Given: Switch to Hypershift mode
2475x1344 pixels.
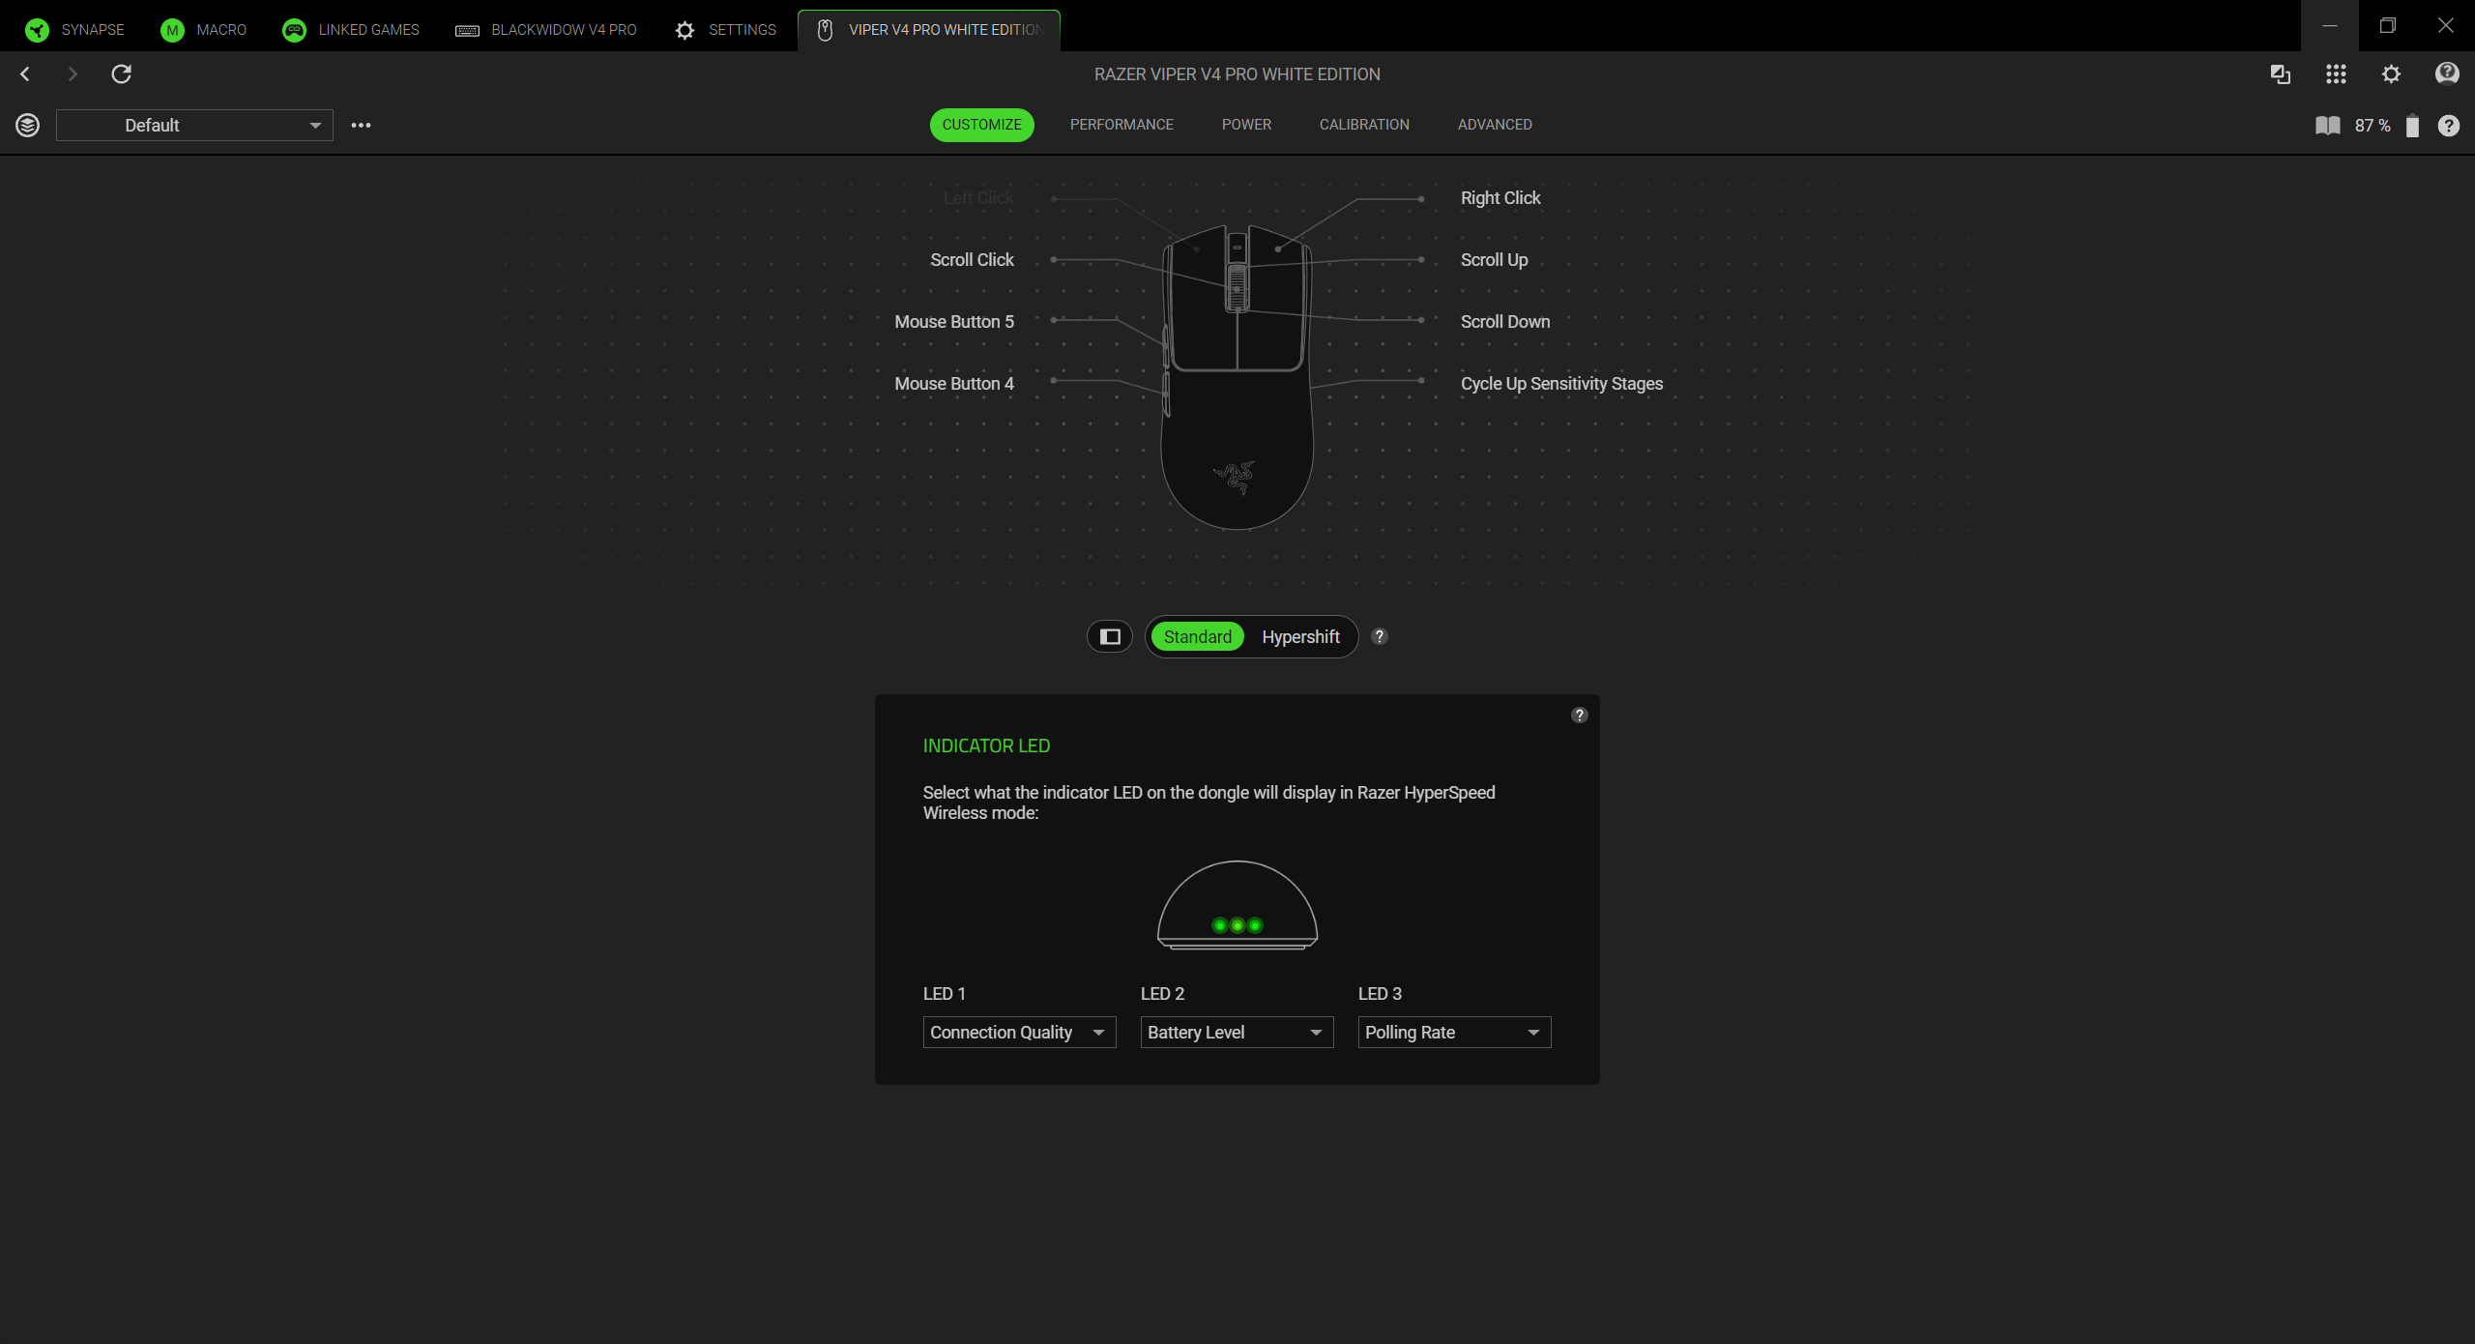Looking at the screenshot, I should 1299,636.
